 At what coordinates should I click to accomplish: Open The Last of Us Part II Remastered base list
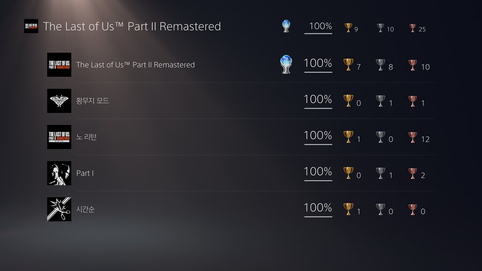coord(135,65)
